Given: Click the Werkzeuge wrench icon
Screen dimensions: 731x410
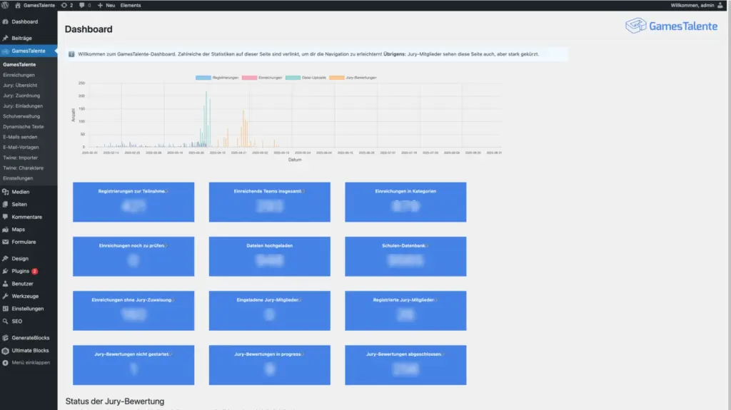Looking at the screenshot, I should [x=6, y=296].
